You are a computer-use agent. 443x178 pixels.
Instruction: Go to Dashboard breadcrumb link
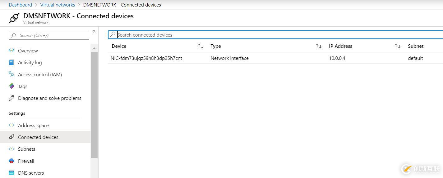click(21, 5)
